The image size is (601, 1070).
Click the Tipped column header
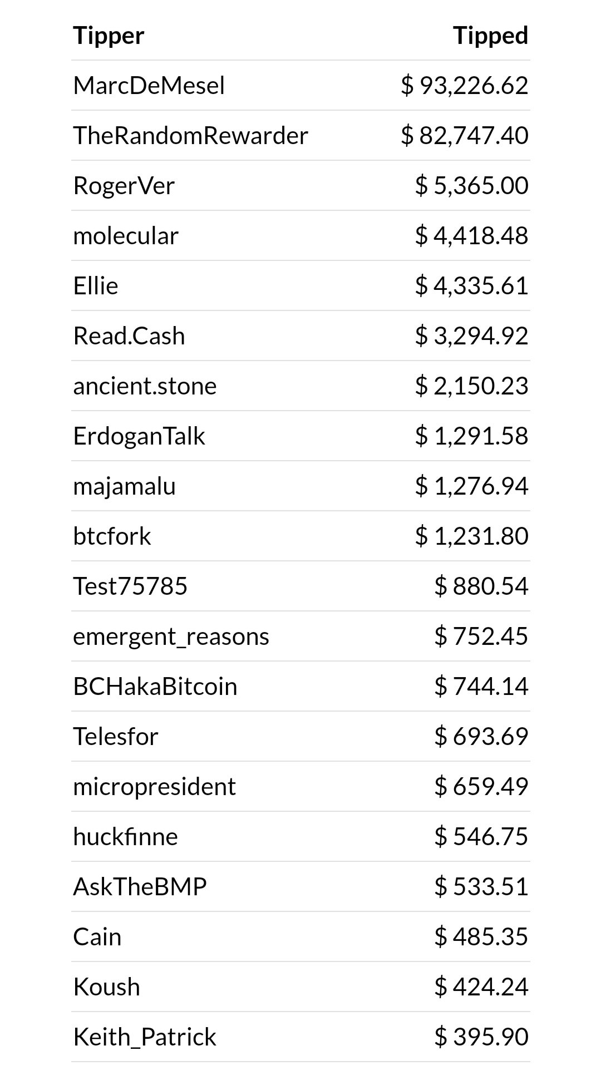tap(490, 36)
